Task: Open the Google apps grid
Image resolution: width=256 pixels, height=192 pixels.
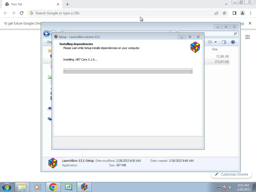Action: (x=247, y=37)
